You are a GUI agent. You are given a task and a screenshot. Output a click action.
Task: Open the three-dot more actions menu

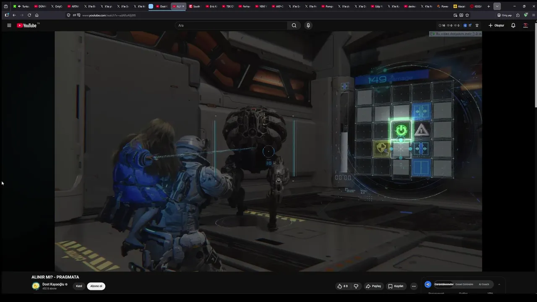coord(414,286)
